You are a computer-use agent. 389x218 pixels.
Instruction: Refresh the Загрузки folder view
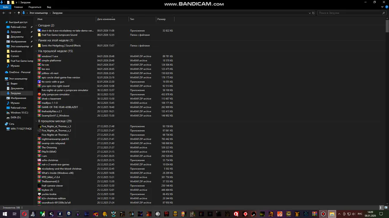[313, 13]
